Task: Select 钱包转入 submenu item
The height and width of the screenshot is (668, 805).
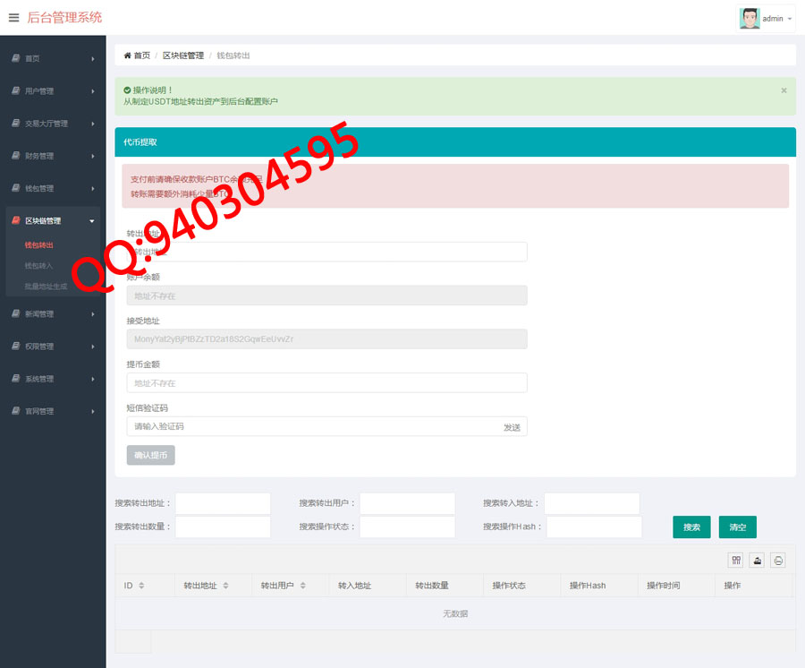Action: (x=38, y=266)
